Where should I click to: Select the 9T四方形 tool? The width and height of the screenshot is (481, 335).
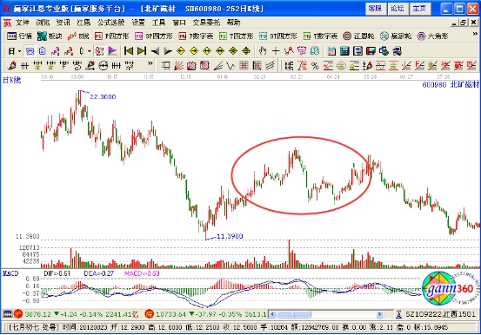pos(278,36)
